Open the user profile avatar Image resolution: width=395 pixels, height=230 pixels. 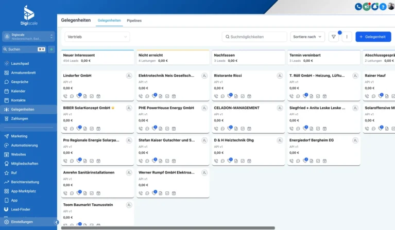(391, 6)
